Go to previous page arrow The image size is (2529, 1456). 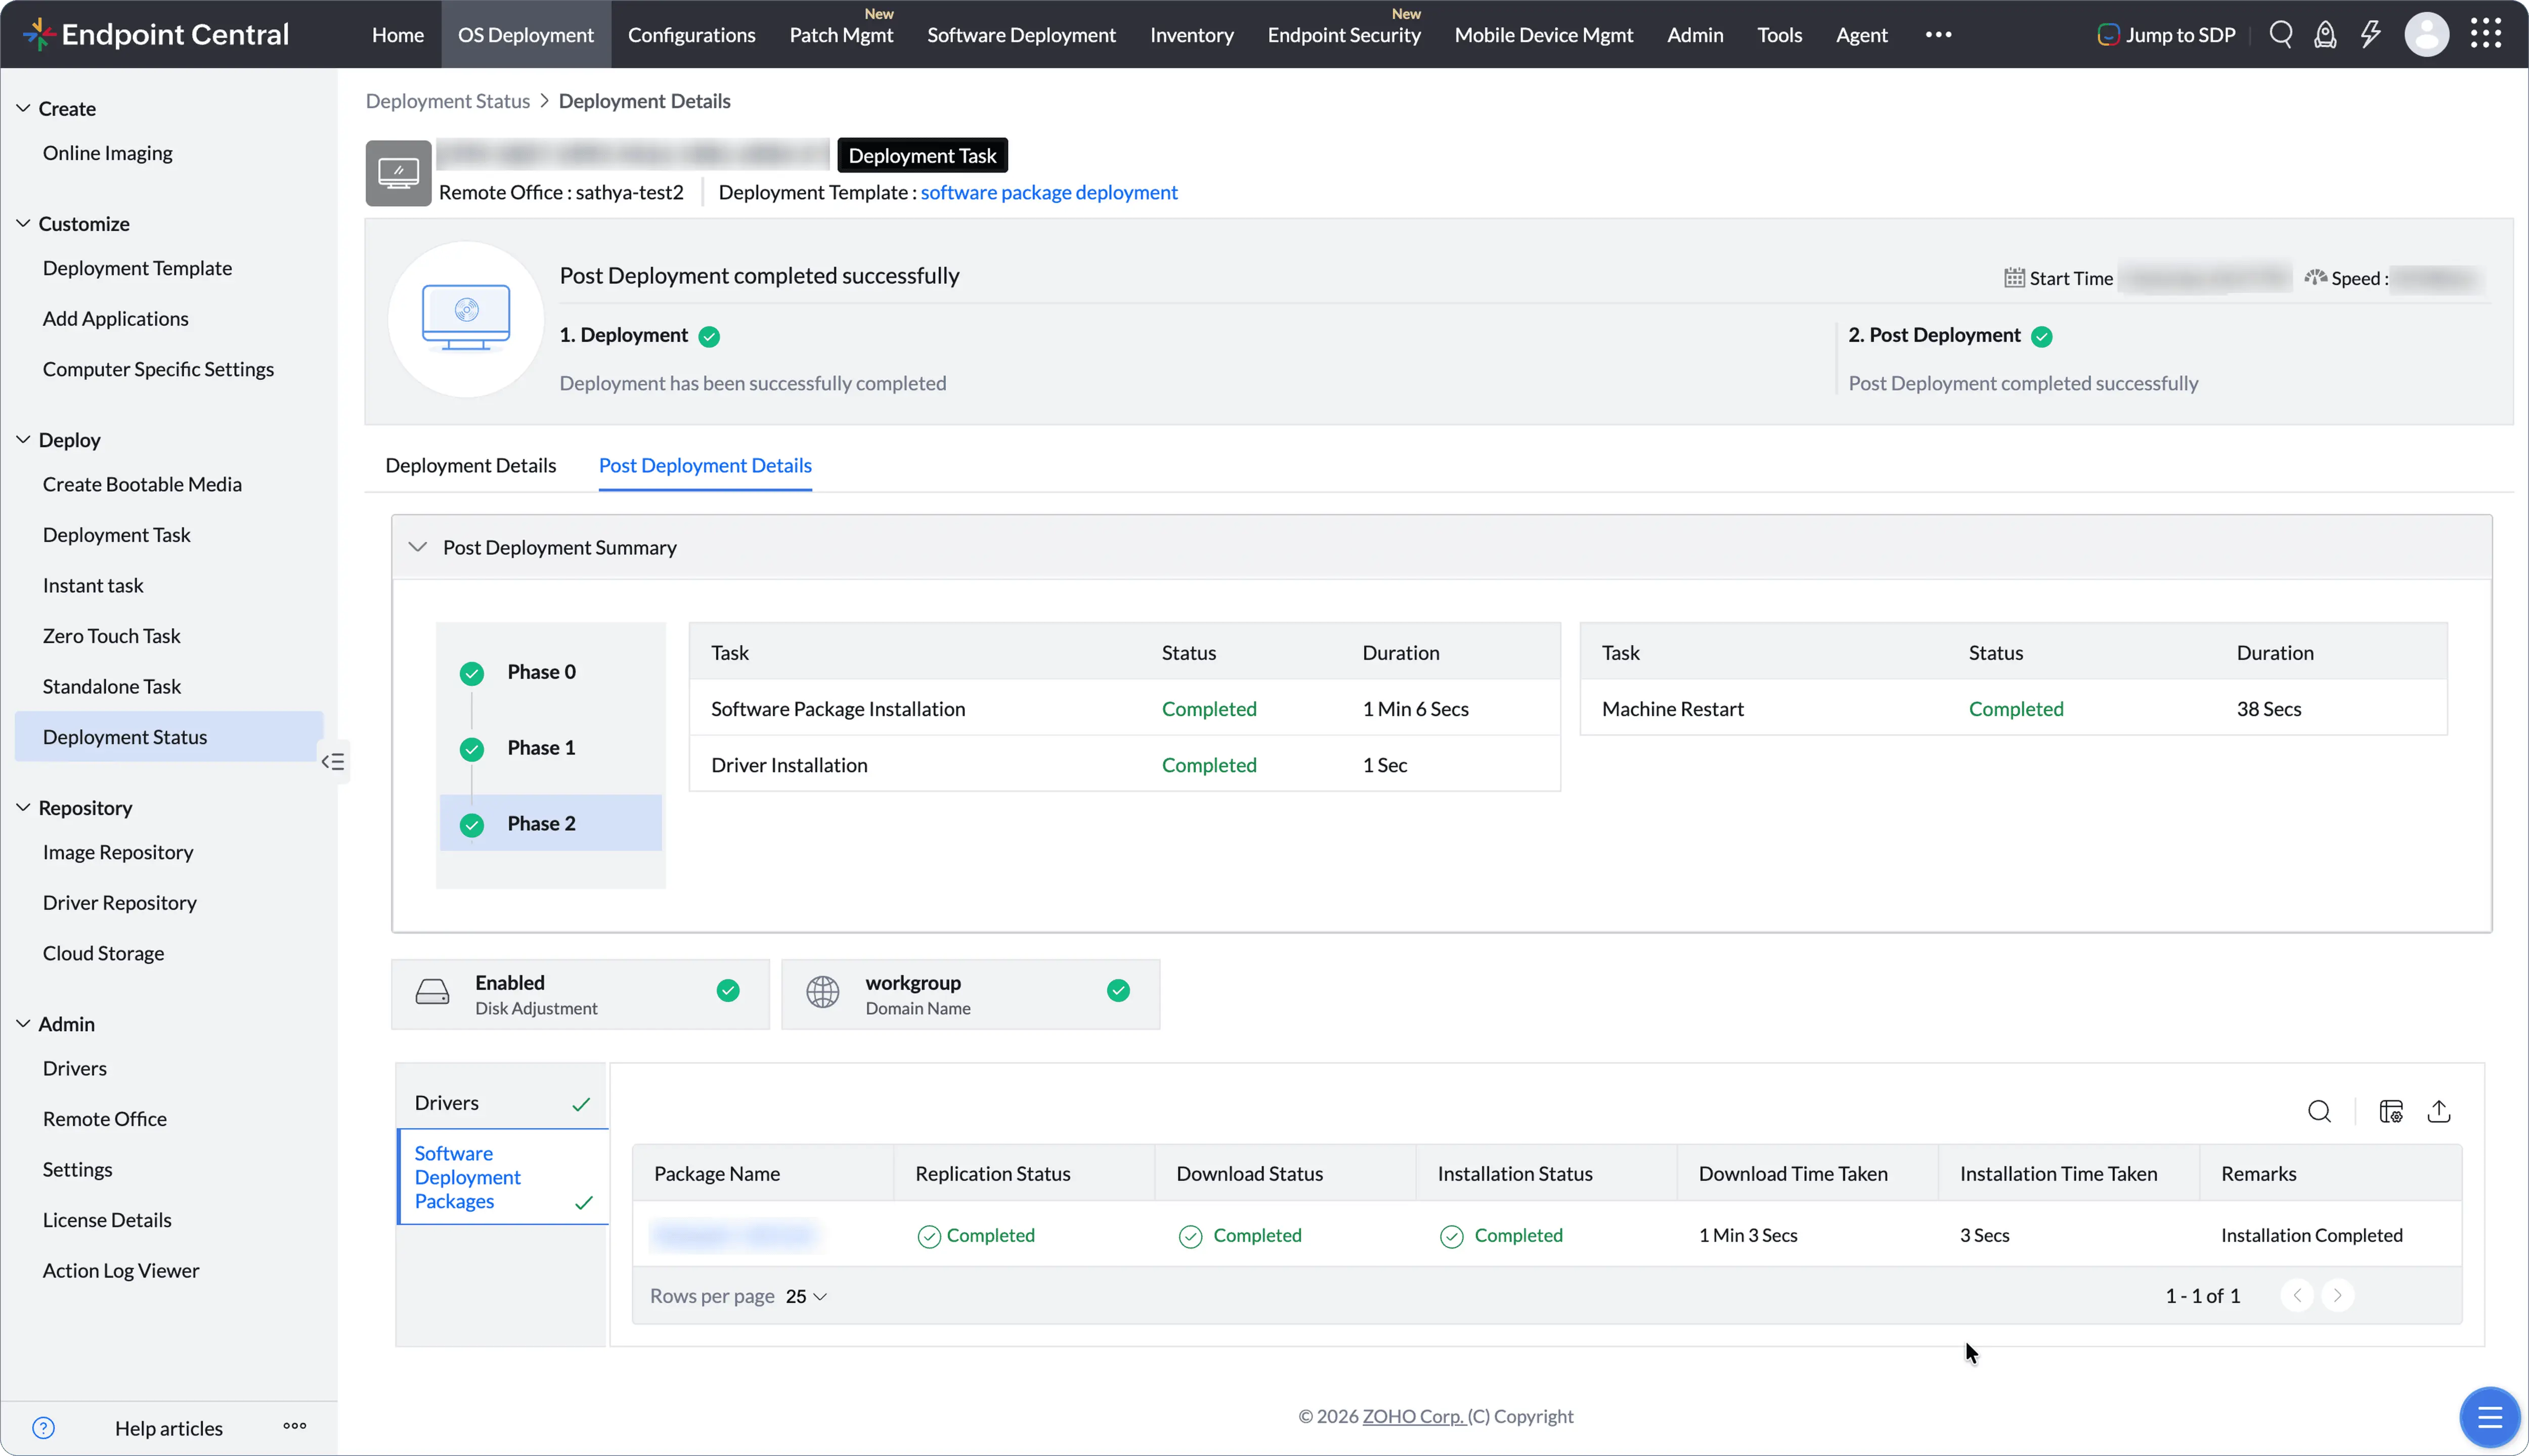2297,1295
